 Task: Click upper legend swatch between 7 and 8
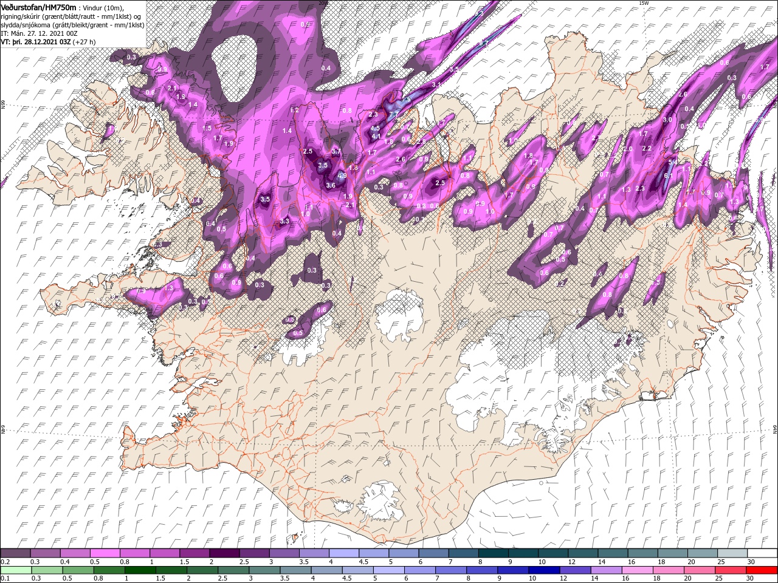(463, 553)
